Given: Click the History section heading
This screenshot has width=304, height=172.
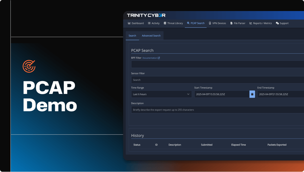Looking at the screenshot, I should [x=137, y=135].
